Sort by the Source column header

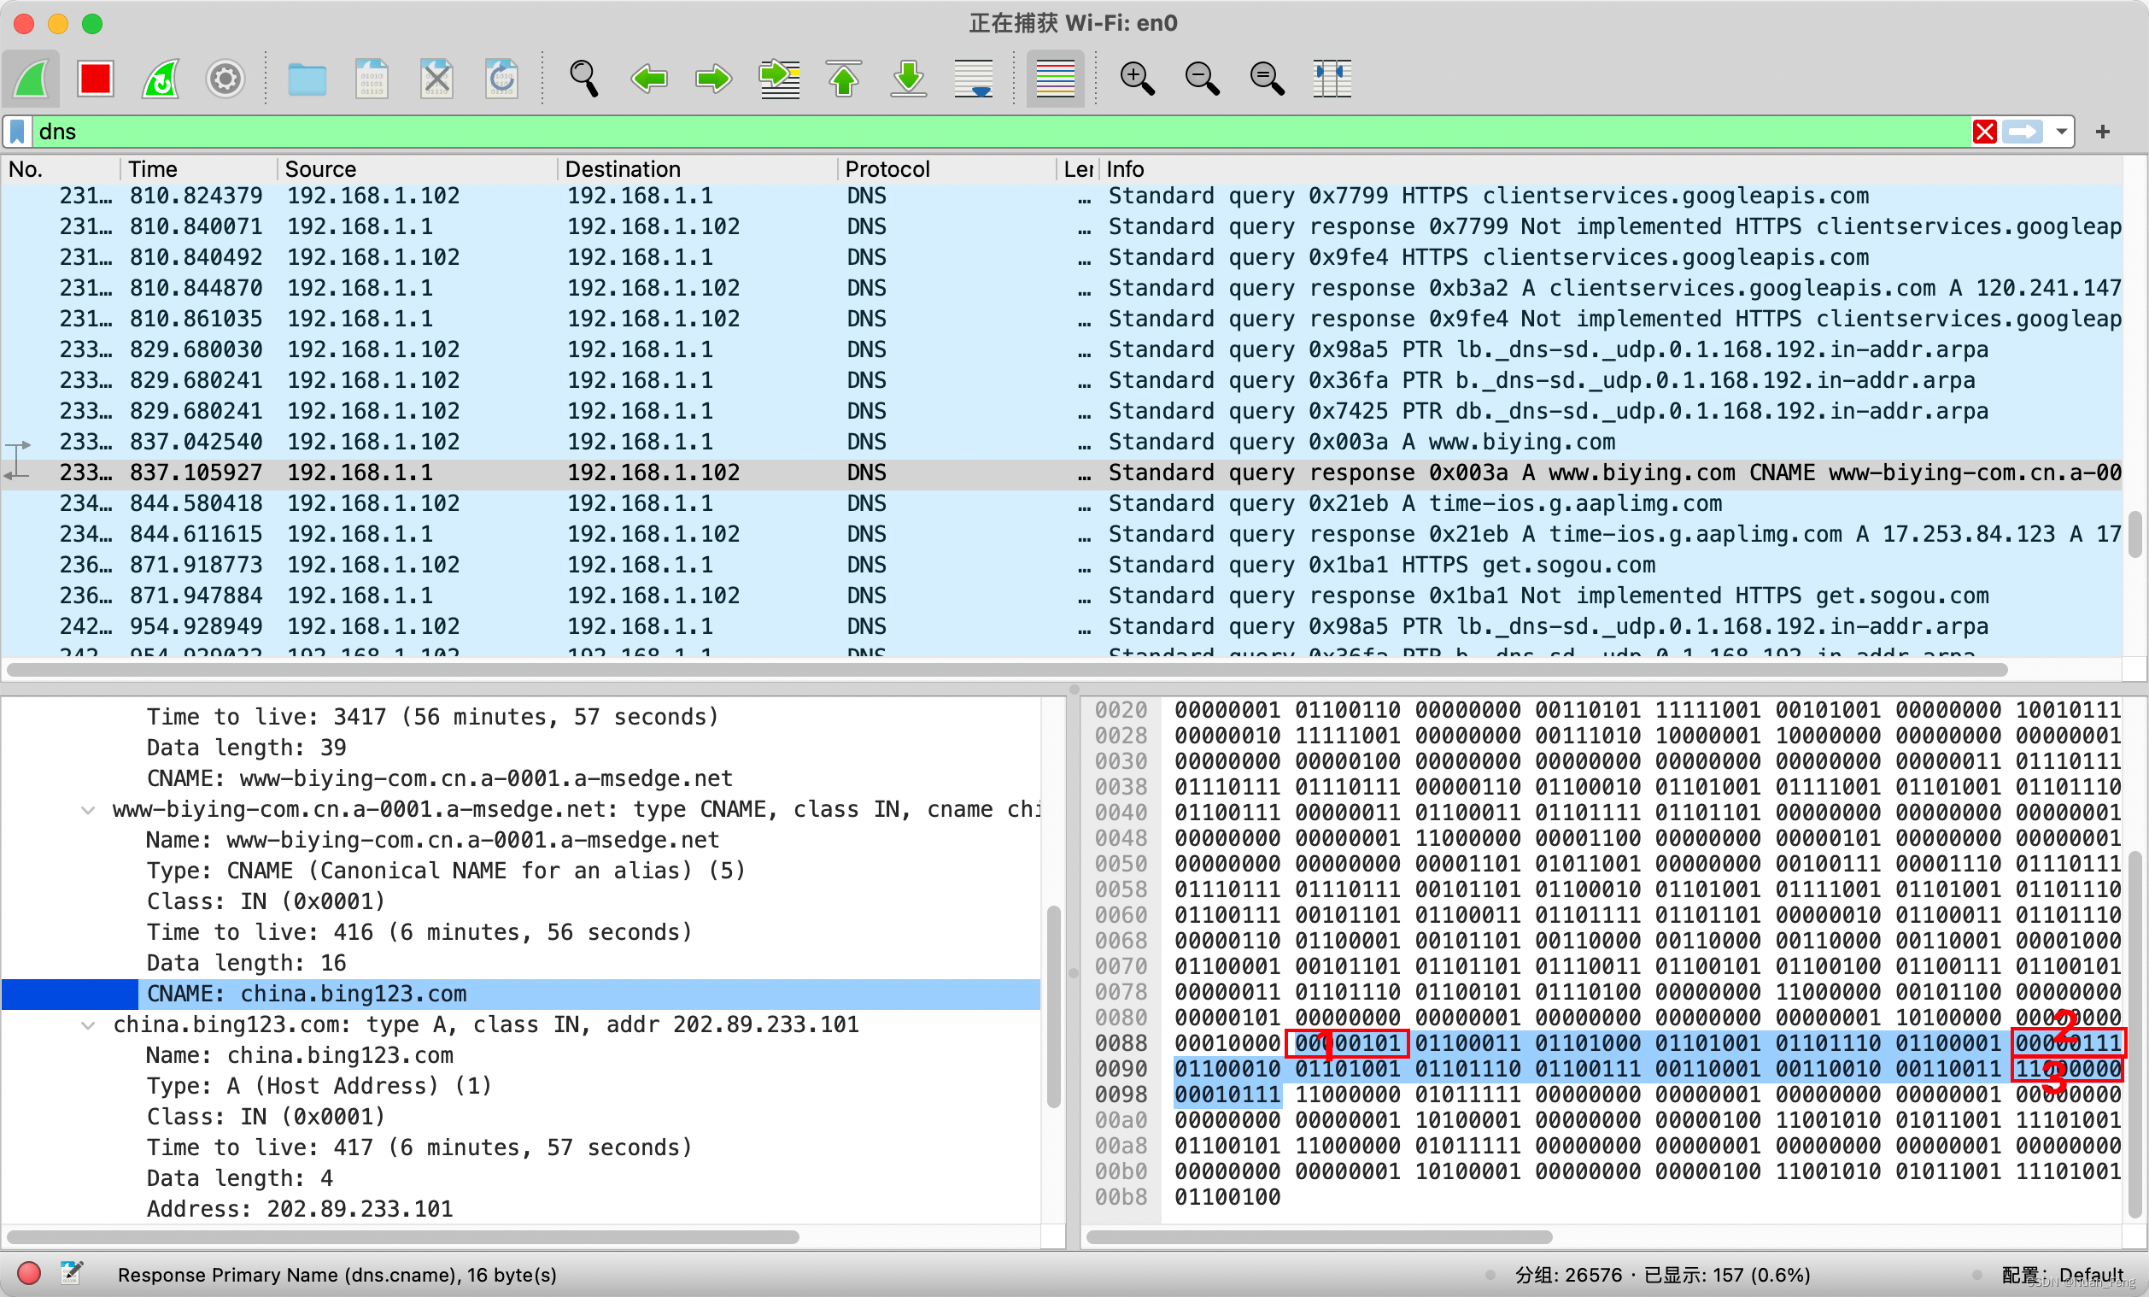(320, 169)
